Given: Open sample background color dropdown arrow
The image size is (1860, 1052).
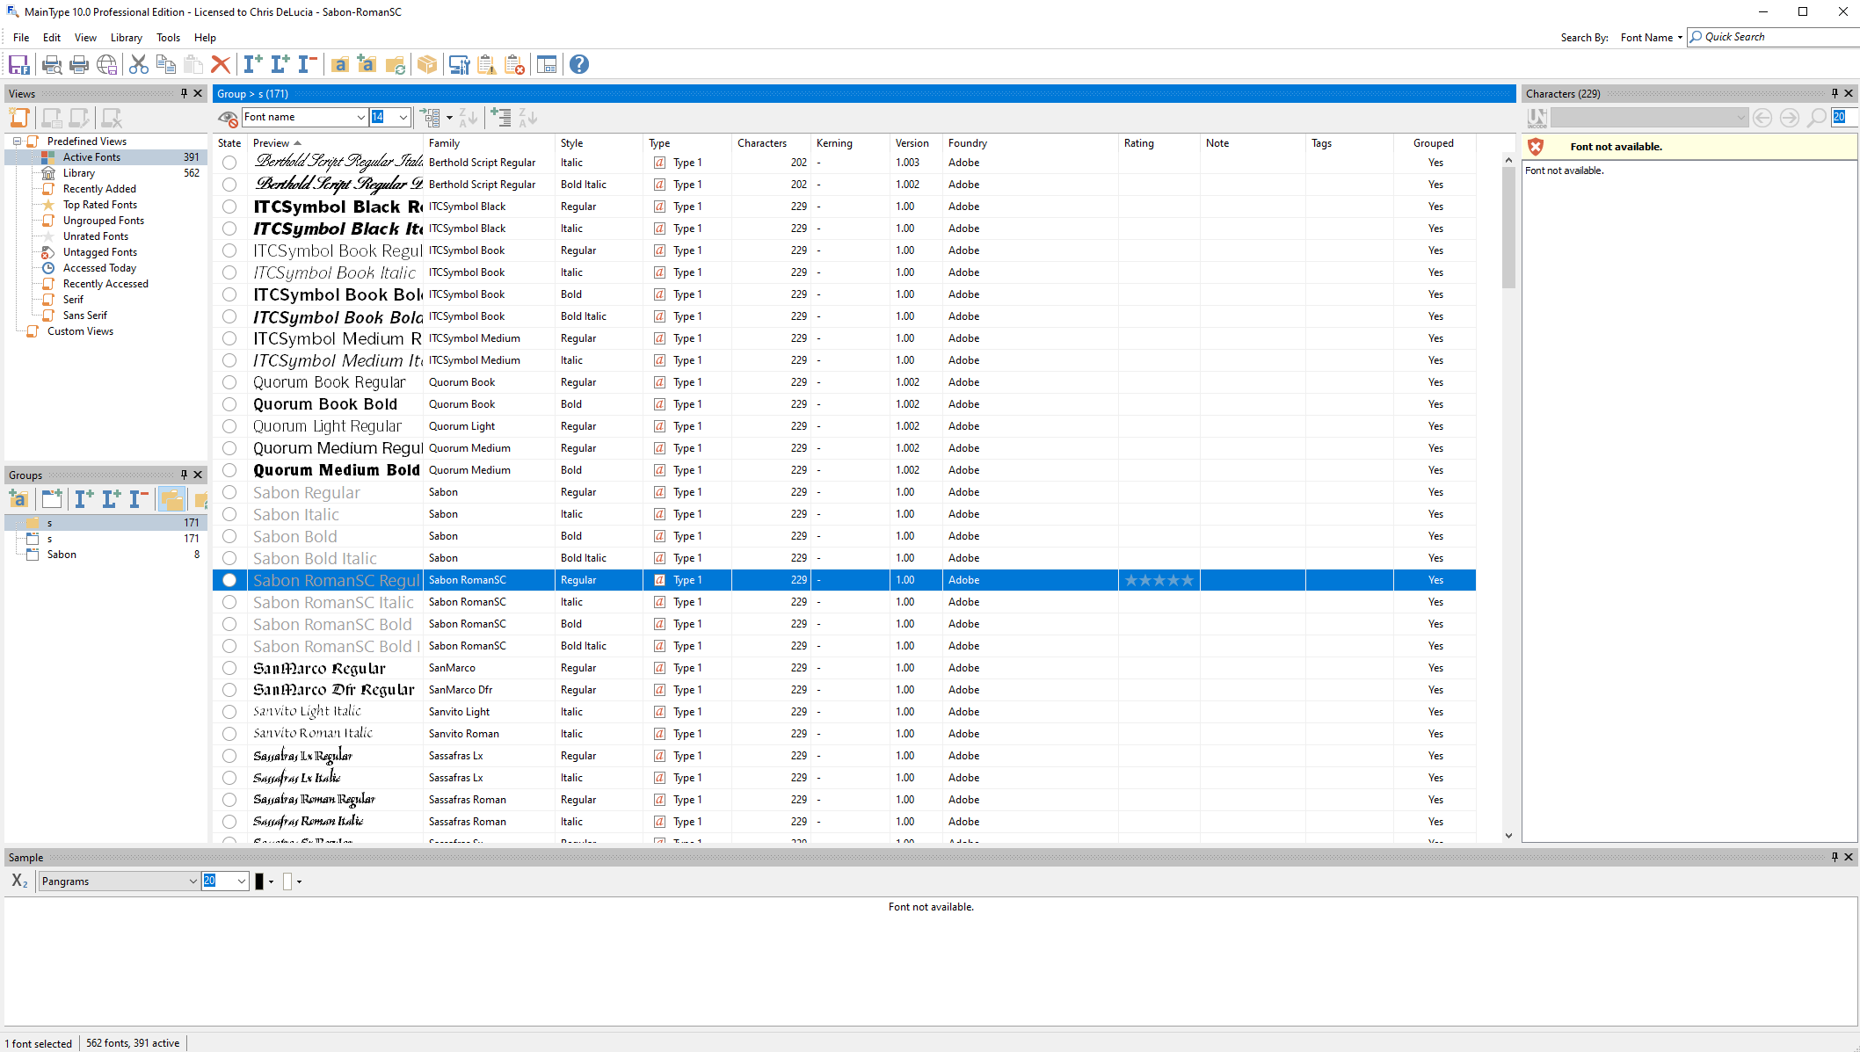Looking at the screenshot, I should 300,882.
